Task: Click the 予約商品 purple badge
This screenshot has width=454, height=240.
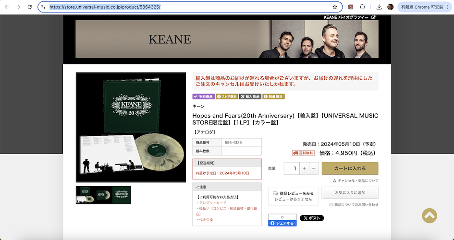Action: (203, 96)
